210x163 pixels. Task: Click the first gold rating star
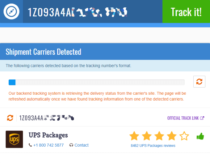click(134, 136)
